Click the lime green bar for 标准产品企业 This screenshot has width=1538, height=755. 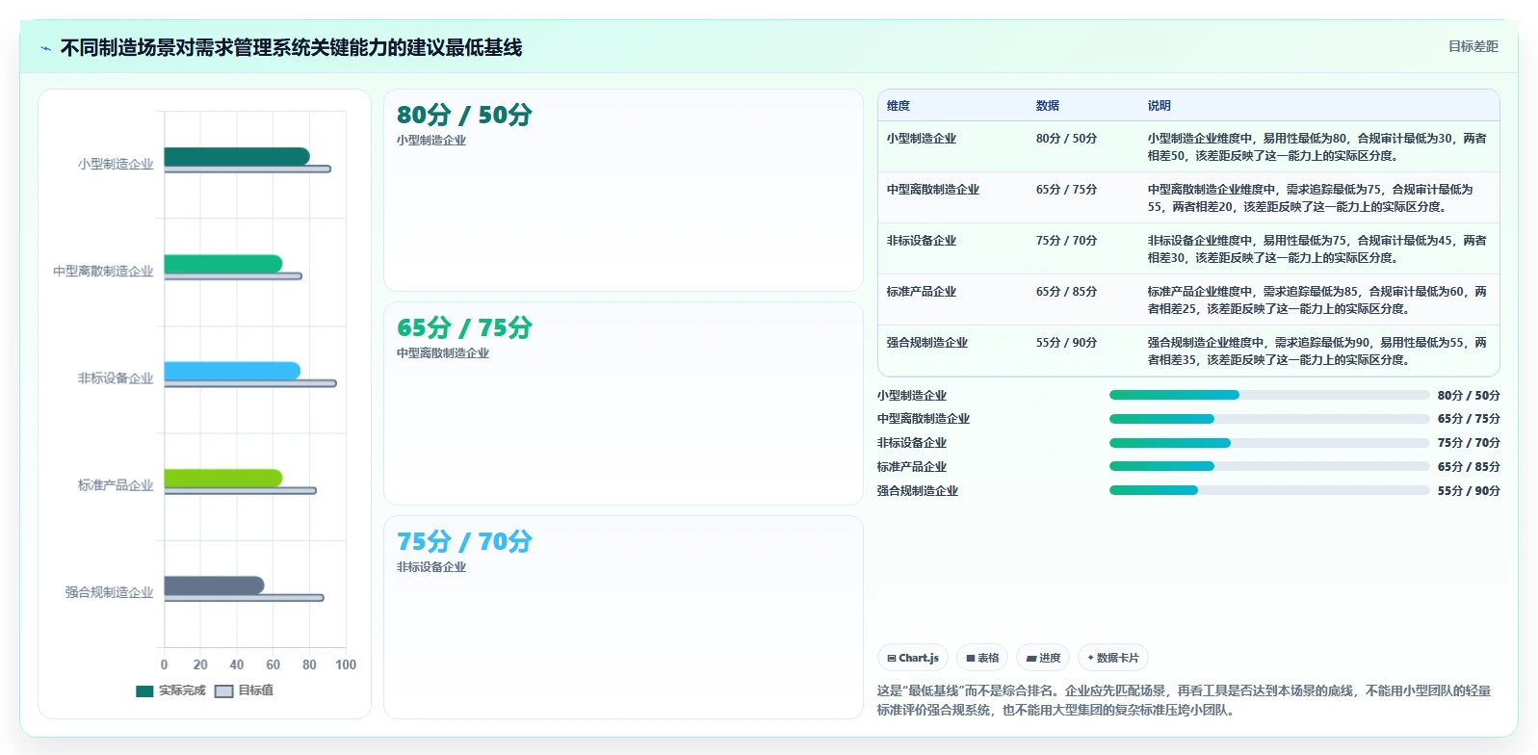223,478
